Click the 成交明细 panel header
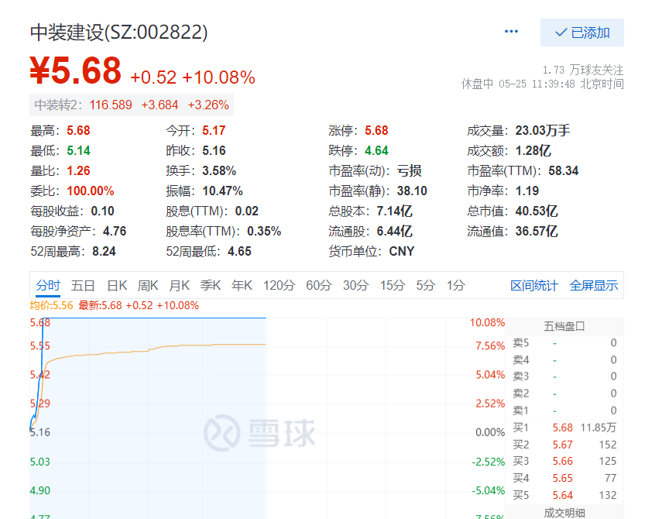645x519 pixels. [564, 513]
